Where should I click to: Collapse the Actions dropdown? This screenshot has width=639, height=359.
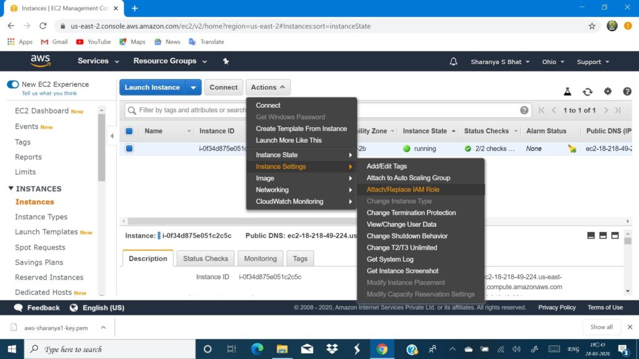268,87
